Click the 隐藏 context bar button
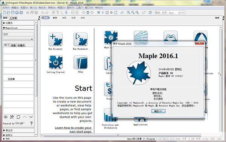The height and width of the screenshot is (142, 226). click(217, 18)
